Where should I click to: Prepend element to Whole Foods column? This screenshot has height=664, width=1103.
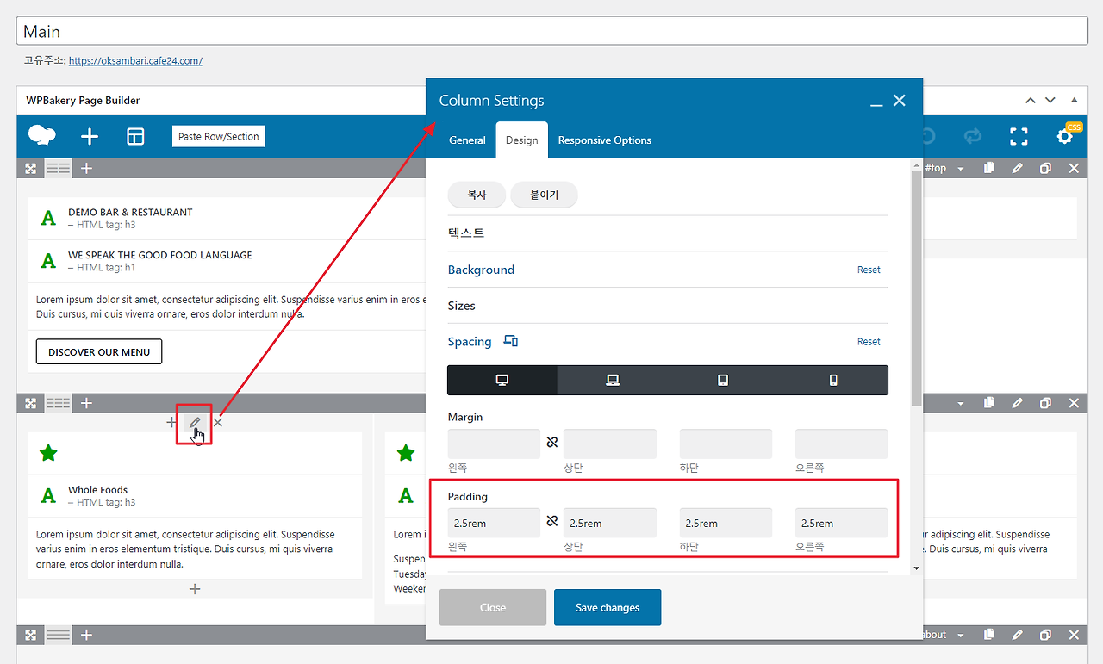pyautogui.click(x=171, y=423)
